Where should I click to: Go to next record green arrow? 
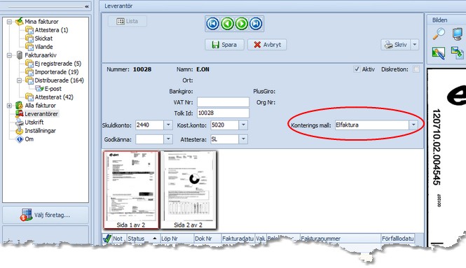242,24
